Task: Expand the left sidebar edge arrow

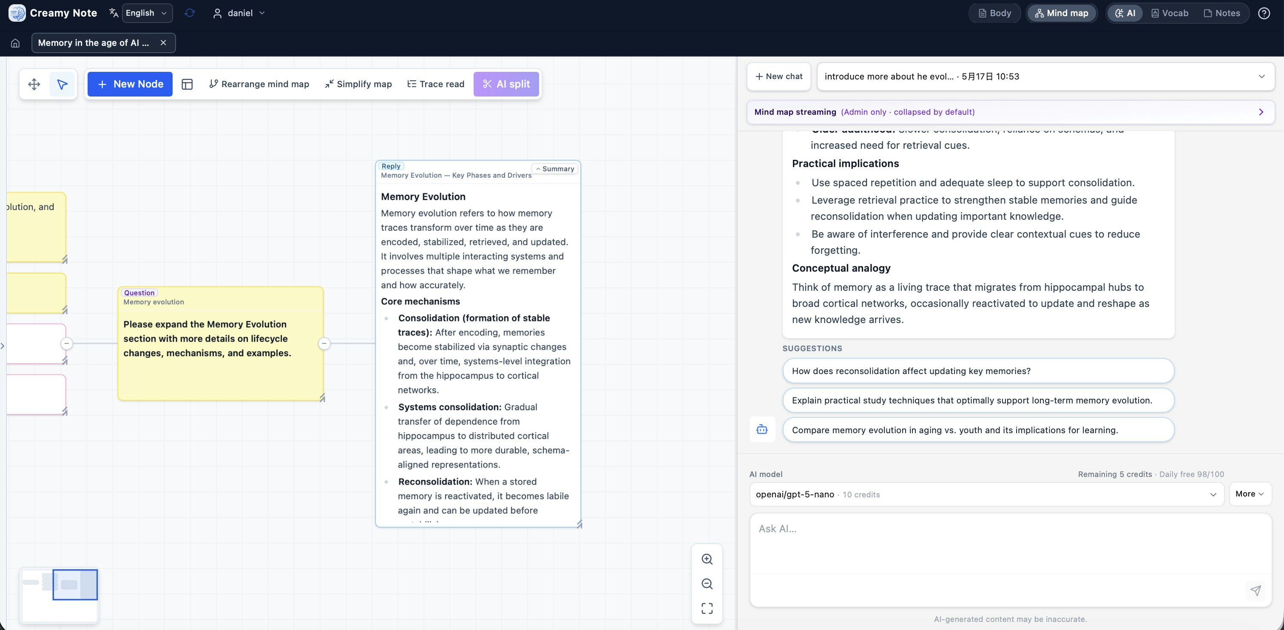Action: [3, 346]
